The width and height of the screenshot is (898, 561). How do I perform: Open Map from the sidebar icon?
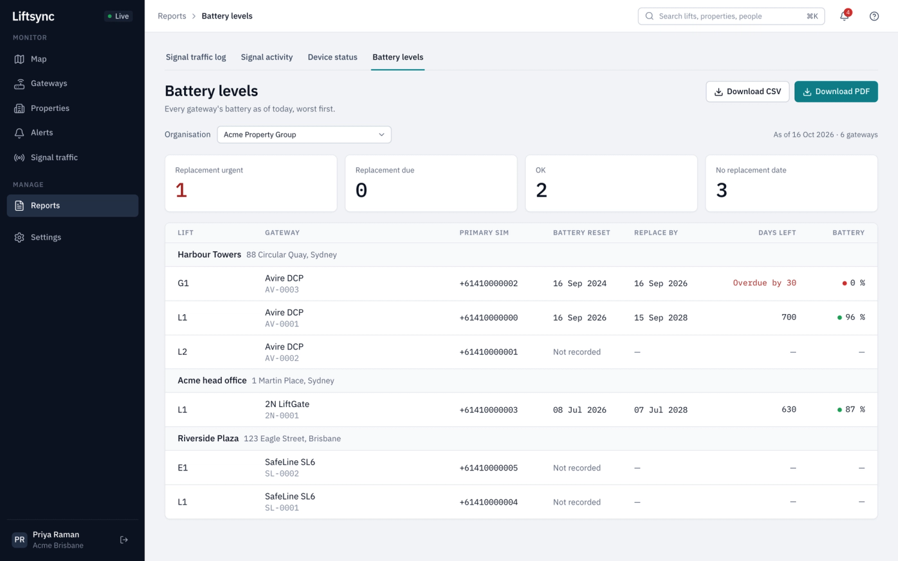coord(19,59)
